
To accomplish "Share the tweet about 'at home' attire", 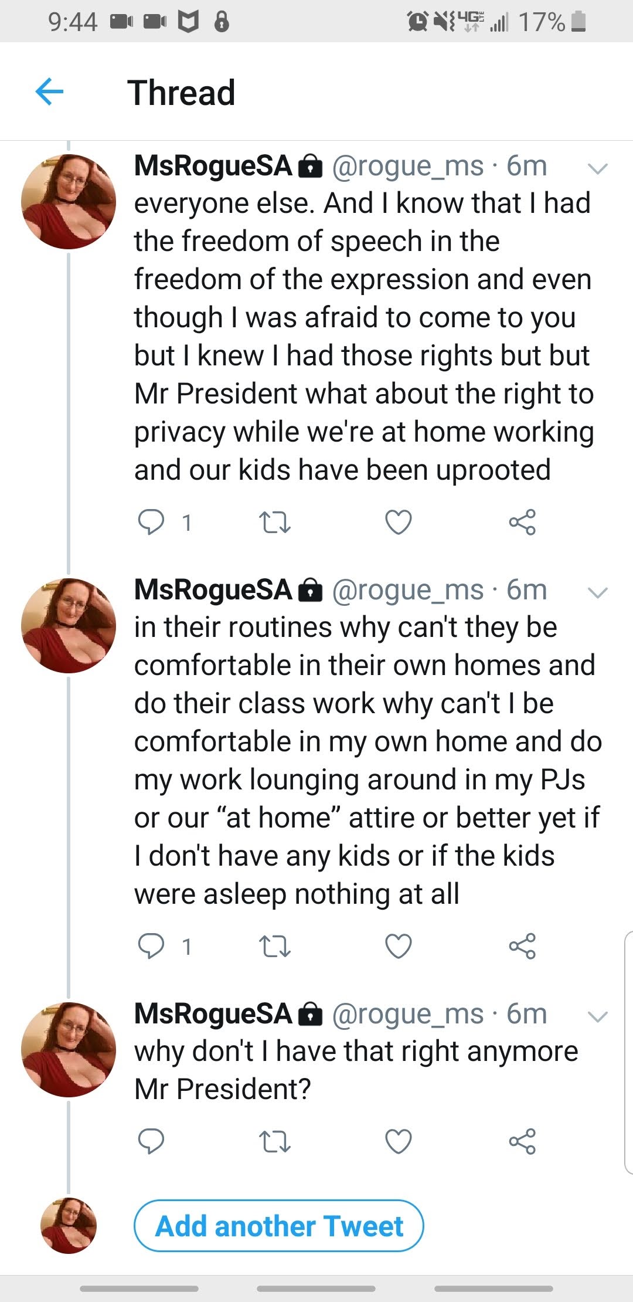I will (x=522, y=946).
